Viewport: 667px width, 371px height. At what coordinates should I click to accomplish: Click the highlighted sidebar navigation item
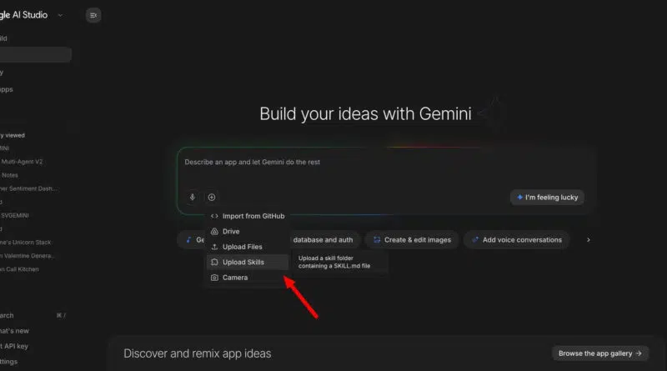coord(36,54)
